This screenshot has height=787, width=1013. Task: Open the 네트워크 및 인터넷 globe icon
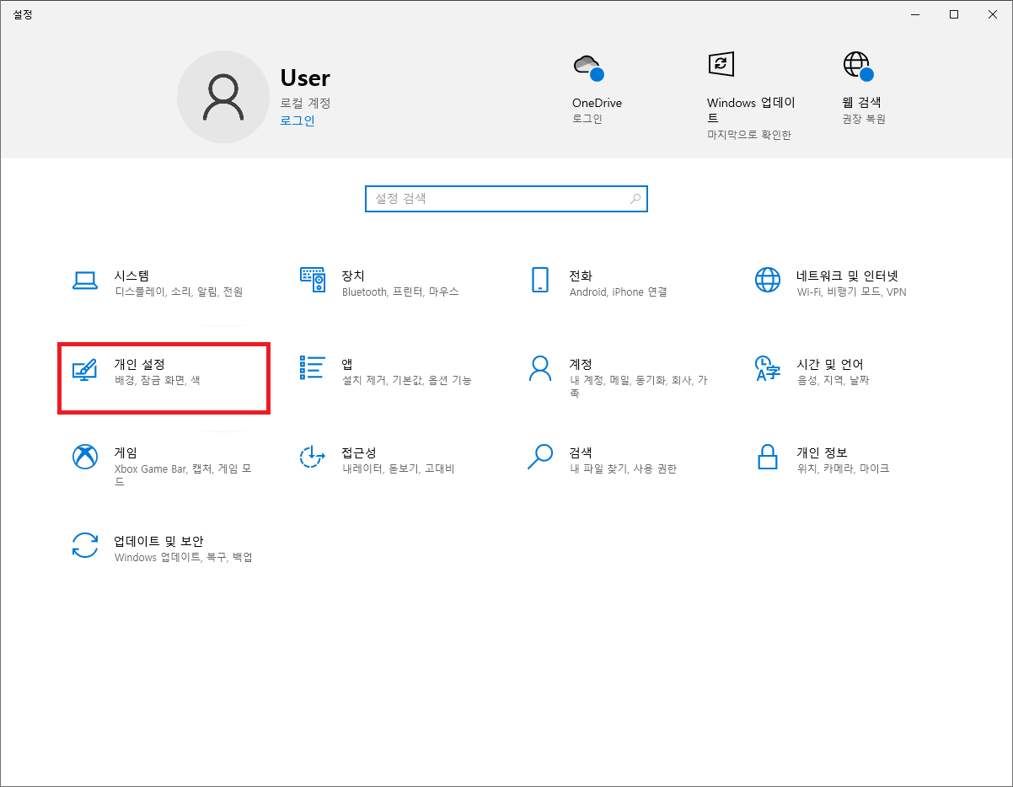point(768,280)
